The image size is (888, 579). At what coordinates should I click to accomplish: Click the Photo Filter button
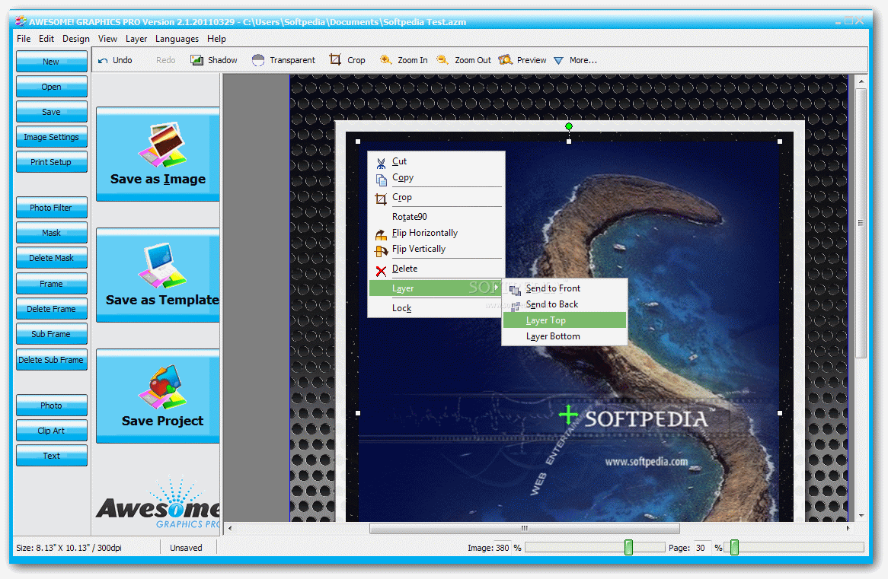click(x=52, y=208)
